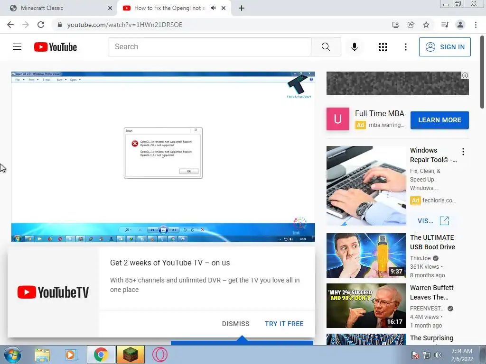
Task: Go to the YouTube home logo
Action: pyautogui.click(x=56, y=47)
